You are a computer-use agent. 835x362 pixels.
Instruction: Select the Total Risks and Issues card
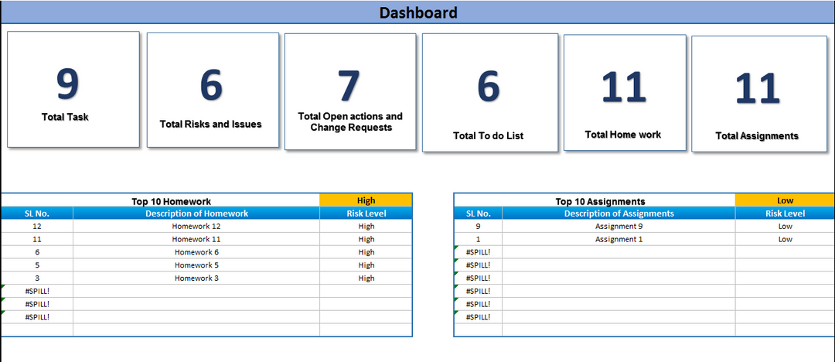coord(213,90)
